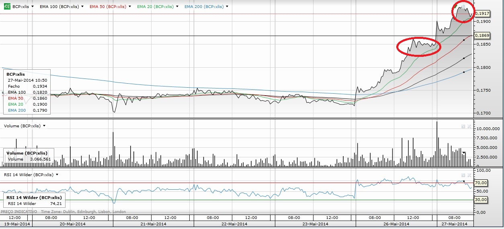Click the green Eq instrument icon

click(x=7, y=6)
